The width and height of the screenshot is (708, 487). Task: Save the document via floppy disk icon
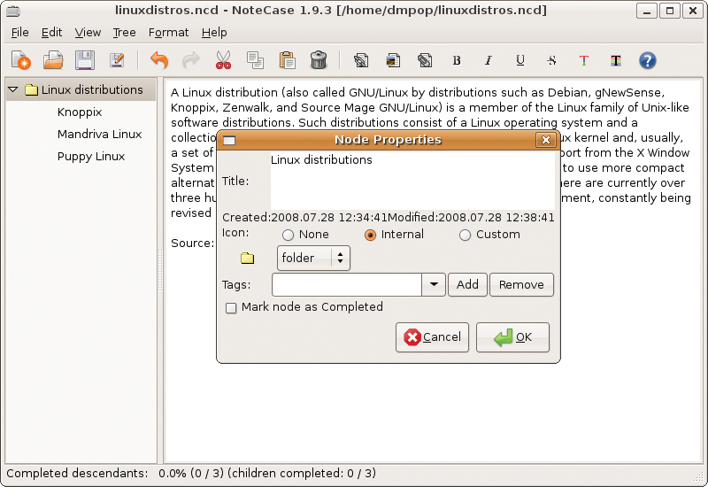pyautogui.click(x=85, y=60)
